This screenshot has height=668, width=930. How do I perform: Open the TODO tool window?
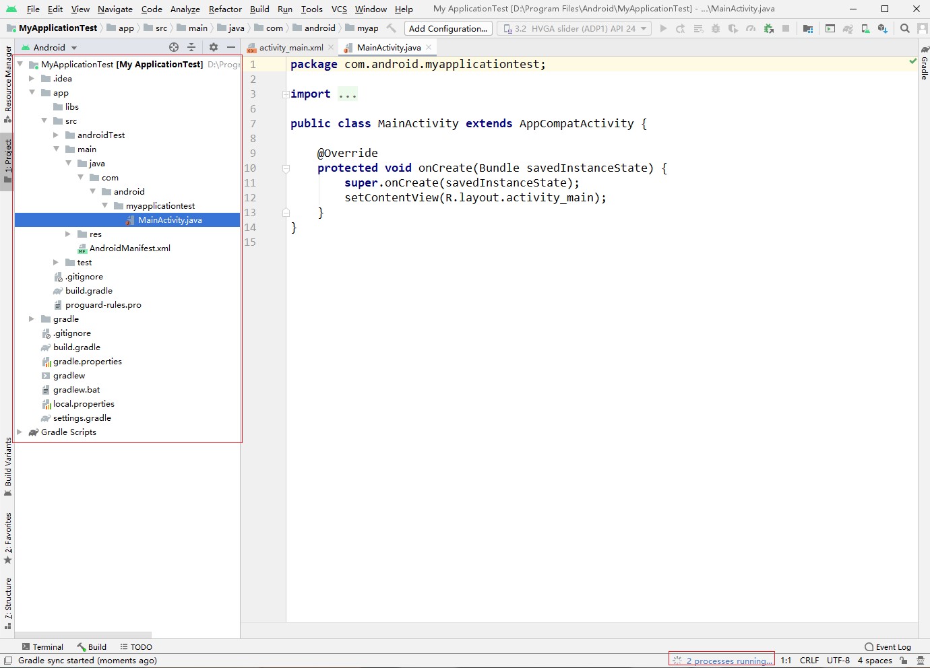[x=136, y=646]
